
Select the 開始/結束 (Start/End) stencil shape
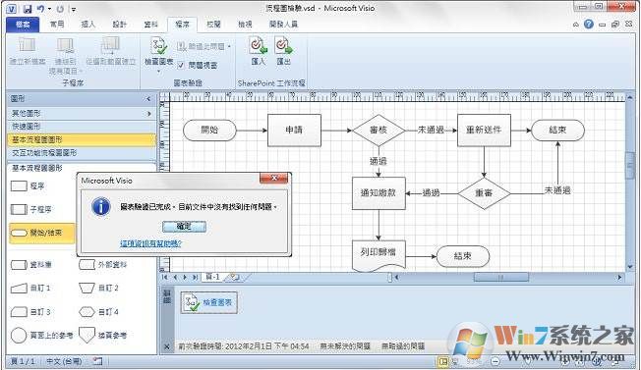coord(42,233)
